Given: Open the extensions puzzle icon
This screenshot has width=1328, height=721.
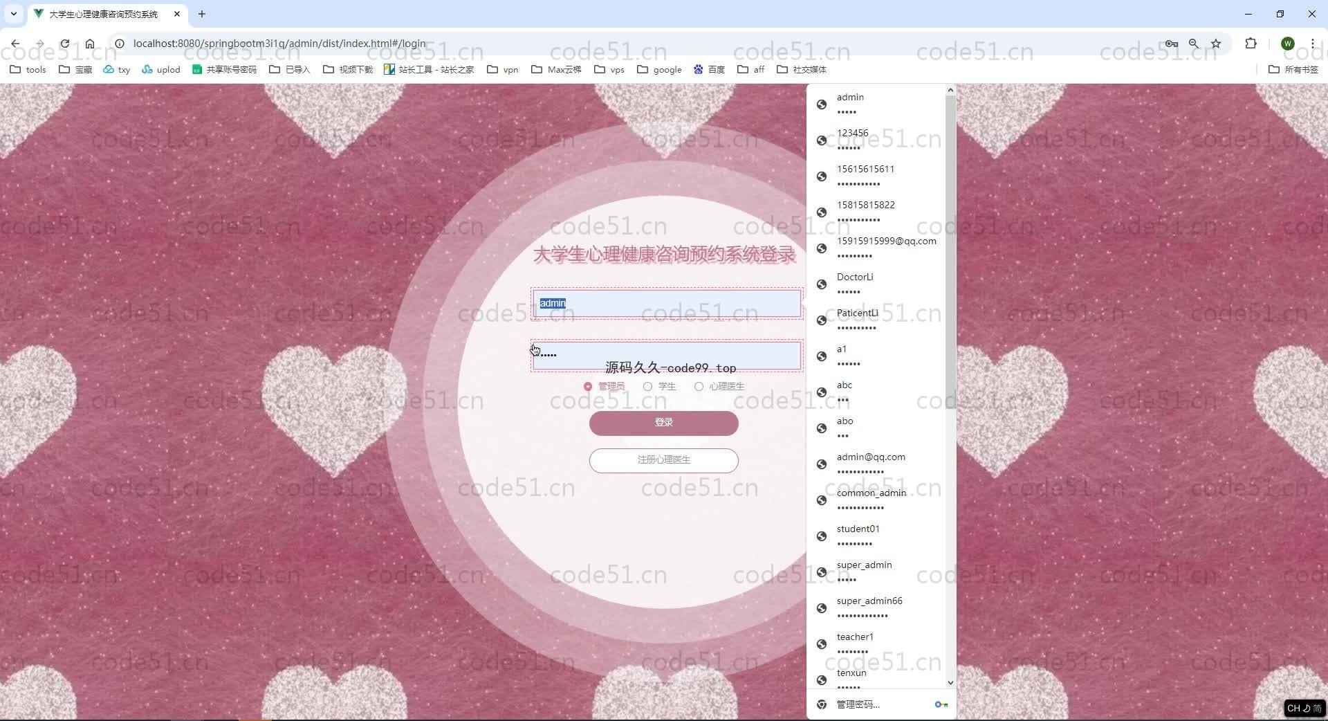Looking at the screenshot, I should (x=1251, y=44).
